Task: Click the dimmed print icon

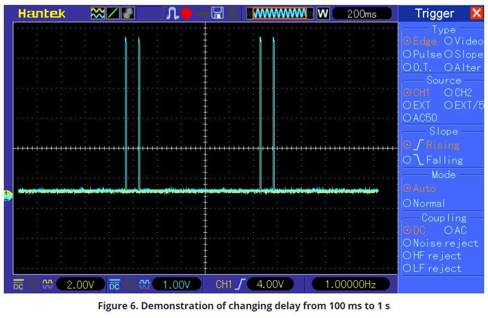Action: click(x=233, y=14)
